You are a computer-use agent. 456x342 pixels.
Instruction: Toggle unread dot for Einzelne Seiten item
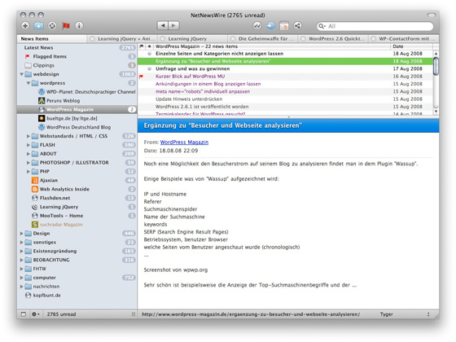click(150, 54)
